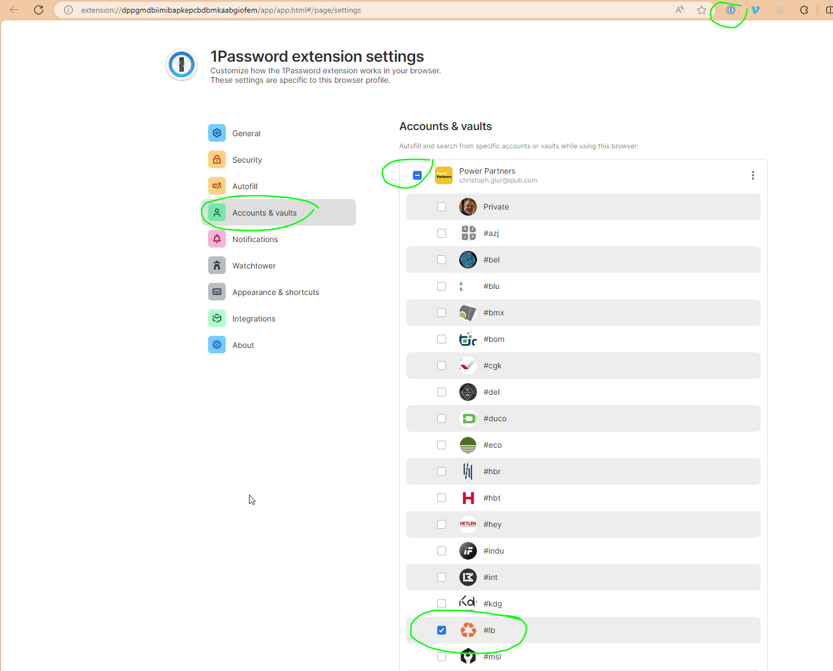The image size is (833, 671).
Task: Select Accounts & vaults in the sidebar
Action: [x=279, y=212]
